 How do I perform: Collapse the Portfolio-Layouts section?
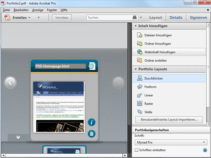pos(136,69)
